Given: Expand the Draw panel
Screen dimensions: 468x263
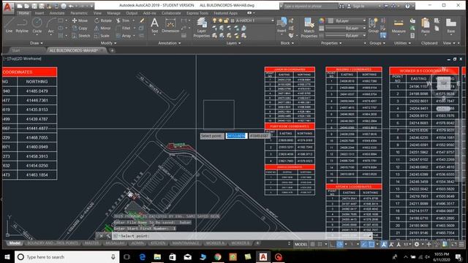Looking at the screenshot, I should [x=37, y=43].
